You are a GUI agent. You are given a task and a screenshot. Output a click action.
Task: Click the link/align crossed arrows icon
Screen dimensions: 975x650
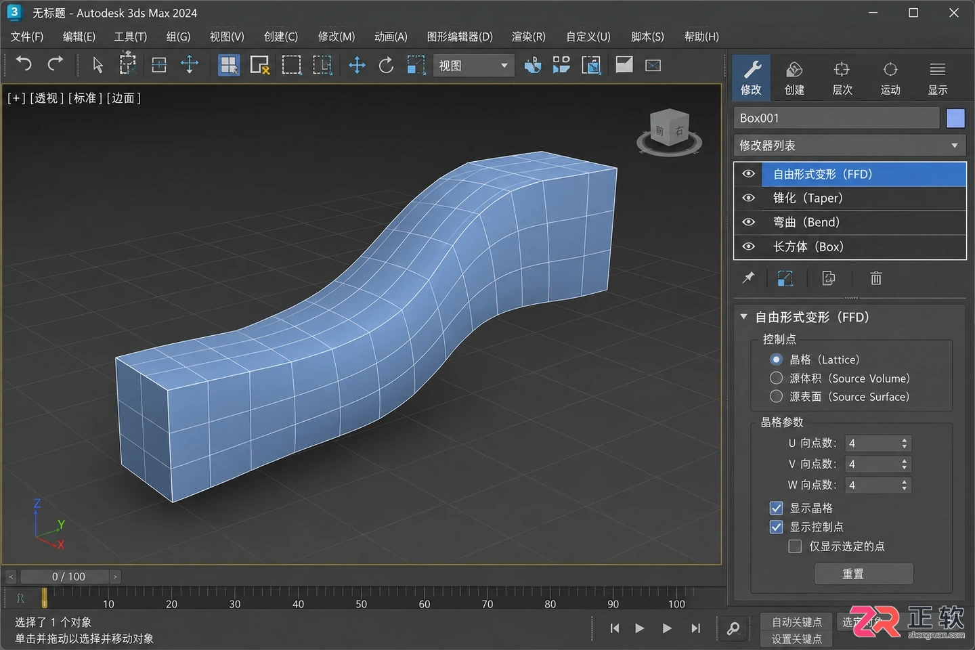190,65
